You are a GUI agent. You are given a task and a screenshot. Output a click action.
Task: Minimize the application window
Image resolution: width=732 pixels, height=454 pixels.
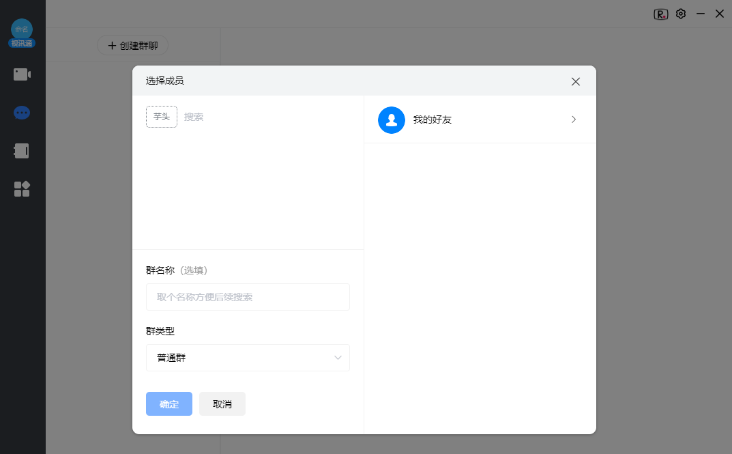tap(699, 14)
